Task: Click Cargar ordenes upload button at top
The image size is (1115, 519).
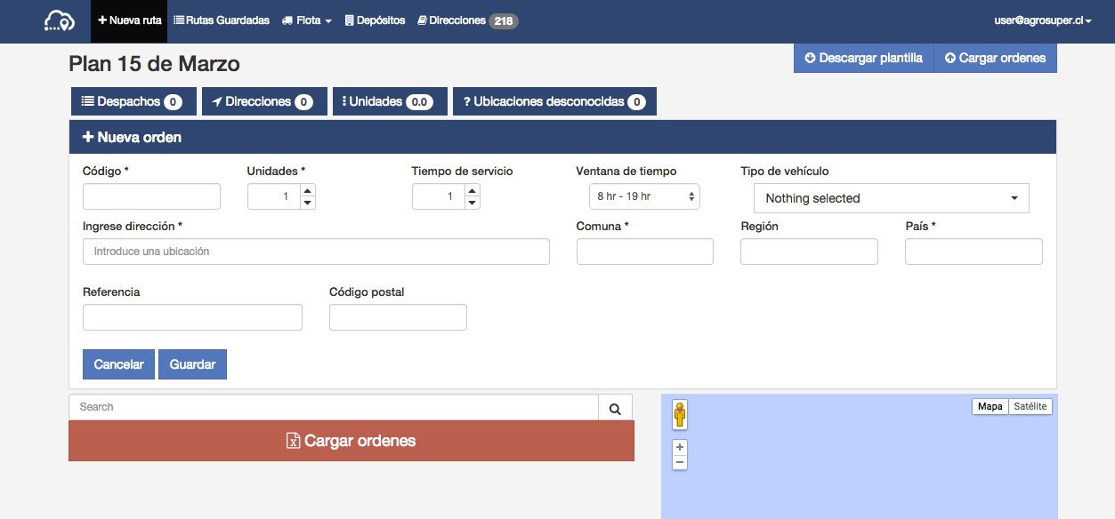Action: point(995,58)
